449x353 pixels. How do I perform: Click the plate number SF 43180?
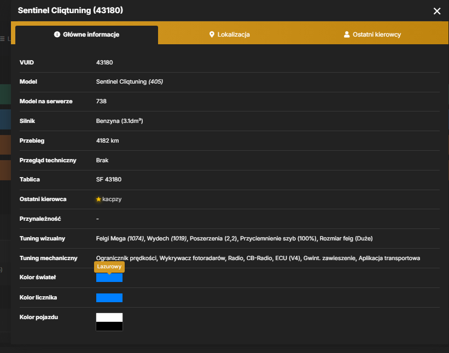[109, 179]
